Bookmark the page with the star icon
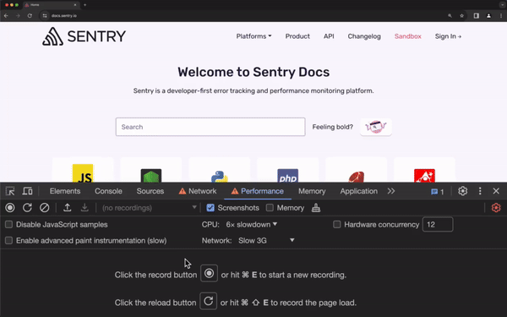This screenshot has width=507, height=317. click(x=461, y=15)
